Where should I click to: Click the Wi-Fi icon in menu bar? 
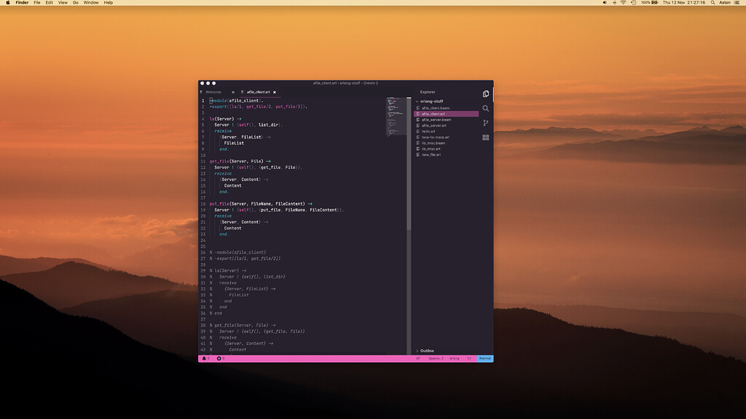(x=624, y=3)
